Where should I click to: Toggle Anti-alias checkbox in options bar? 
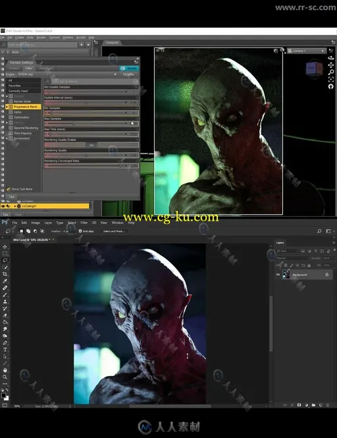[x=80, y=231]
